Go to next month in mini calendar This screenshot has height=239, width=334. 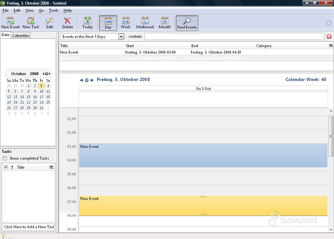pos(50,74)
